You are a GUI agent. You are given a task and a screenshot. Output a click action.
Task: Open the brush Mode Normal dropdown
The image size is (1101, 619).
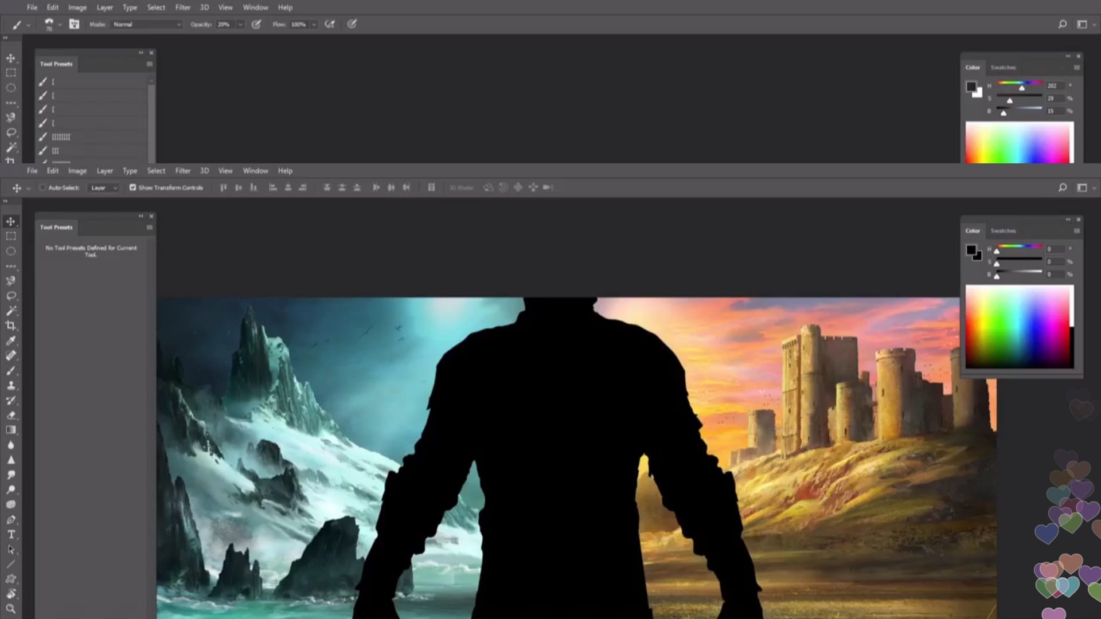click(147, 24)
